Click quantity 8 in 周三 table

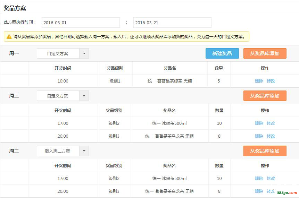coord(219,191)
